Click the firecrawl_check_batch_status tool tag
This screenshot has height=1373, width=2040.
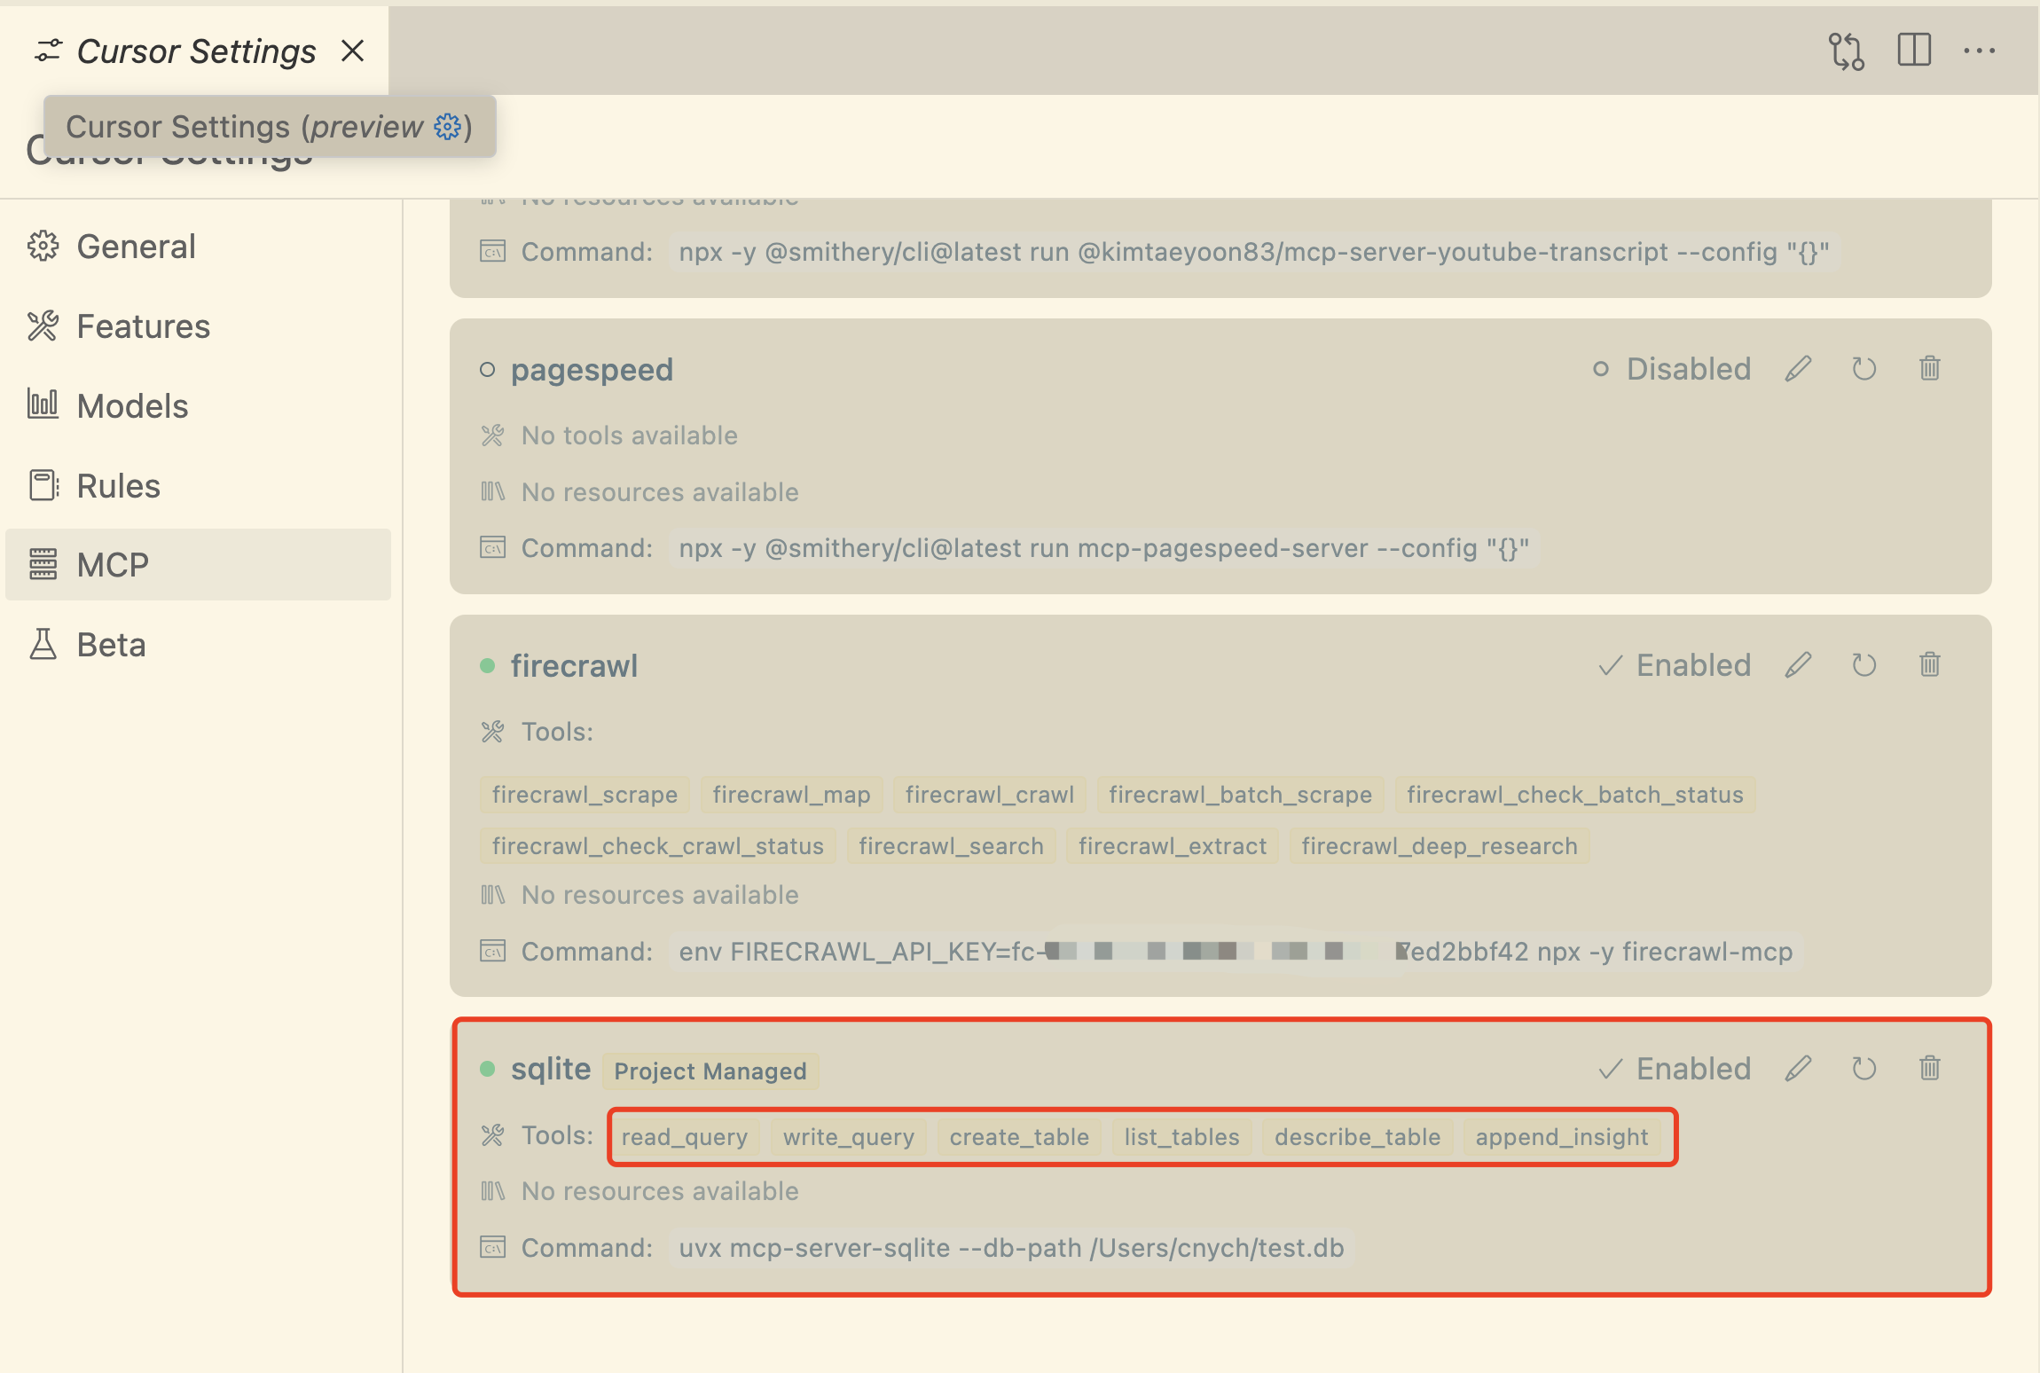(1575, 795)
